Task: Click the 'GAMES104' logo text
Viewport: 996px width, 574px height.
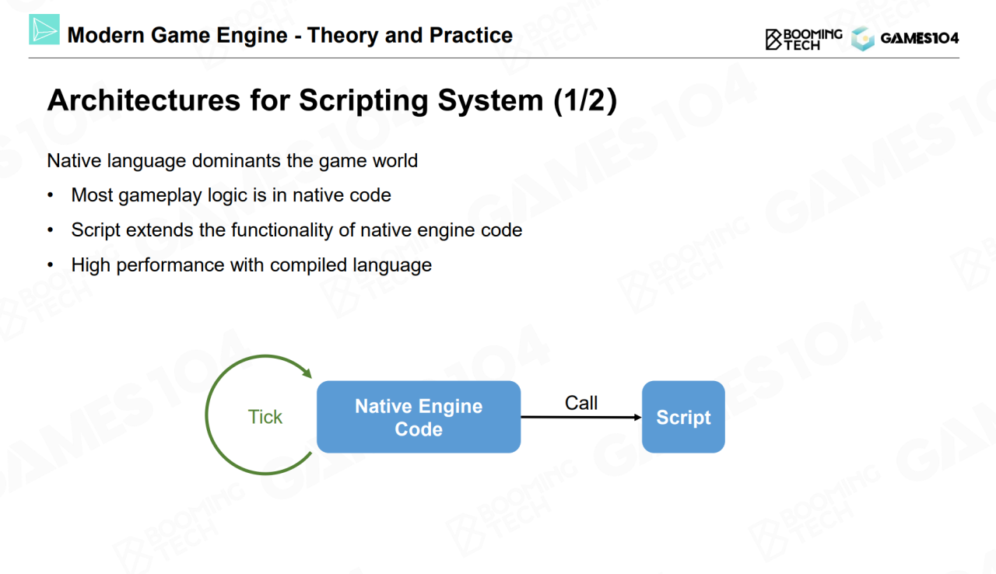Action: click(x=919, y=39)
